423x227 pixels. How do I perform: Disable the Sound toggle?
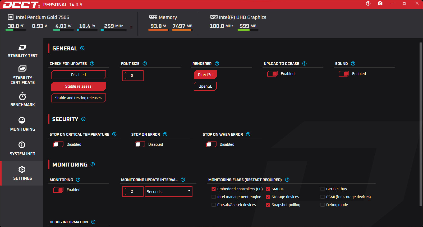344,74
